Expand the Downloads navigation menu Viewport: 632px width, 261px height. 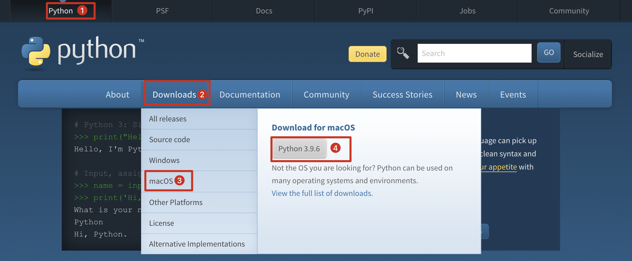(x=174, y=95)
